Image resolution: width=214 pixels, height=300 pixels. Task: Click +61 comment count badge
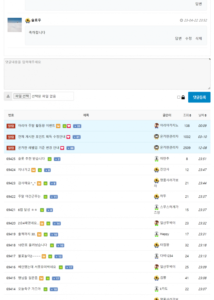click(x=77, y=137)
